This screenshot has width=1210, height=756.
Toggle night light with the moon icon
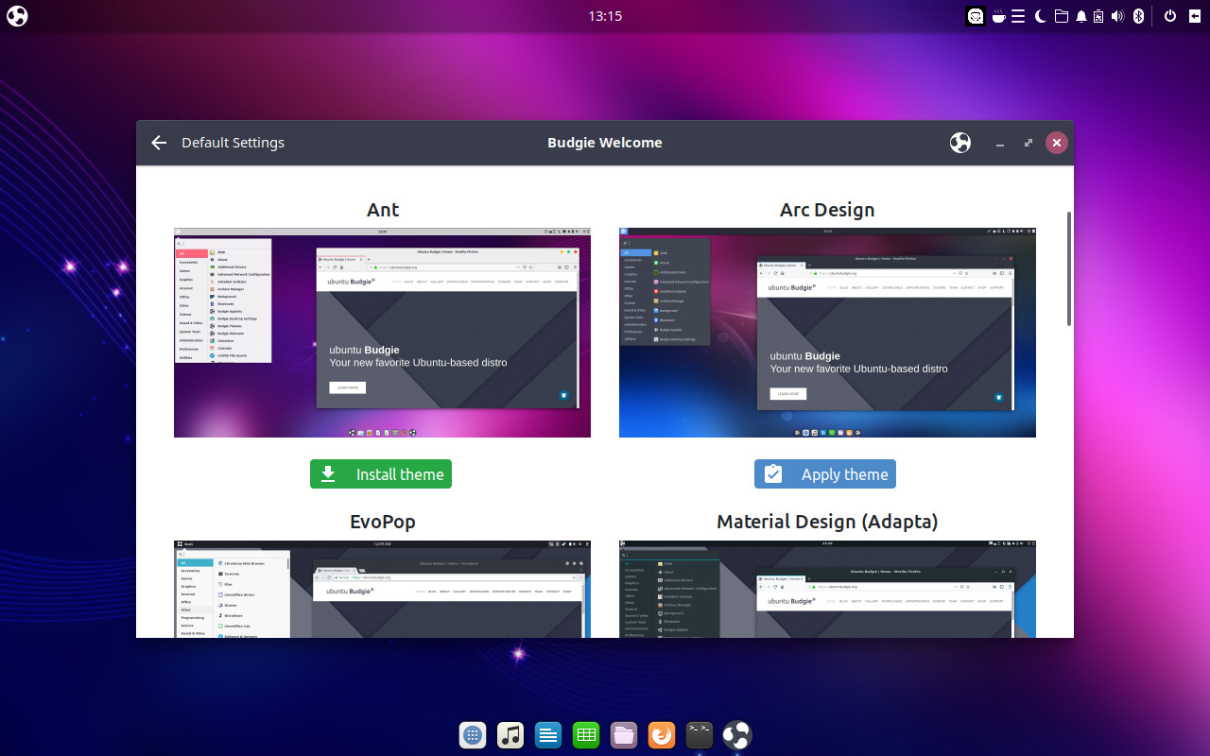[1039, 16]
